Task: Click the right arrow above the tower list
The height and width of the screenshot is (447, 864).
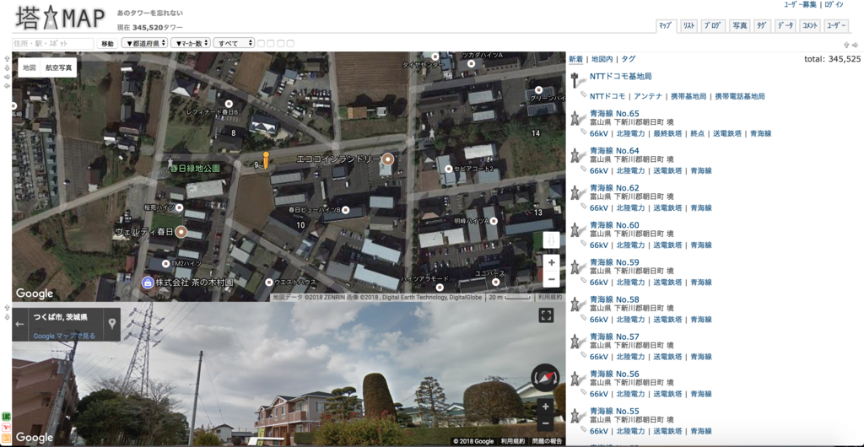Action: [856, 46]
